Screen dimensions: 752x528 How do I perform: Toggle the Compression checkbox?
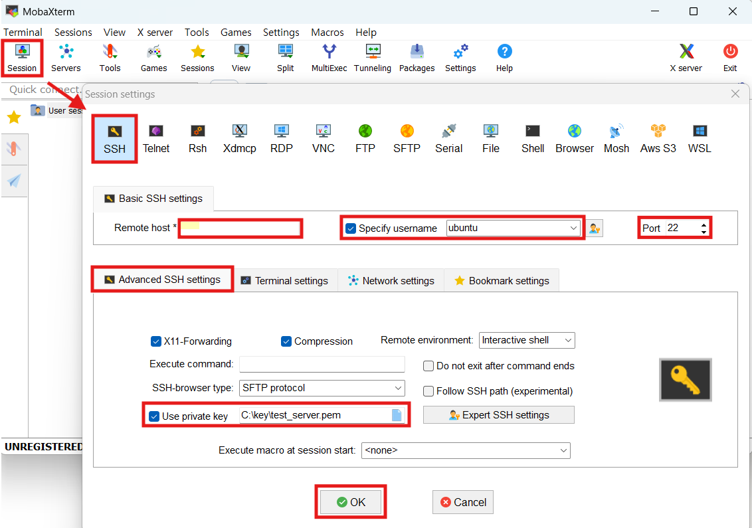pyautogui.click(x=286, y=341)
